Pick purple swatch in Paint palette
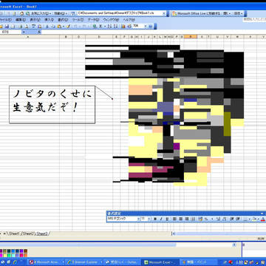Screen dimensions: 266x266 pyautogui.click(x=21, y=251)
